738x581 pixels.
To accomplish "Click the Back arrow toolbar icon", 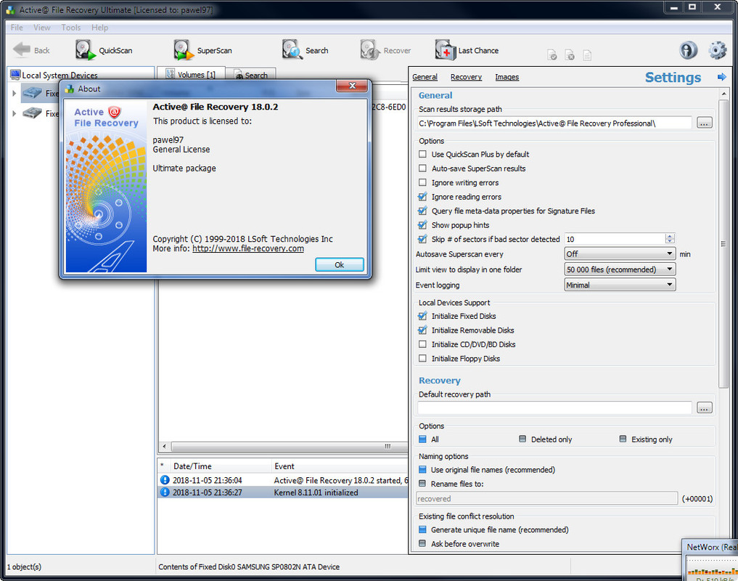I will [x=22, y=49].
